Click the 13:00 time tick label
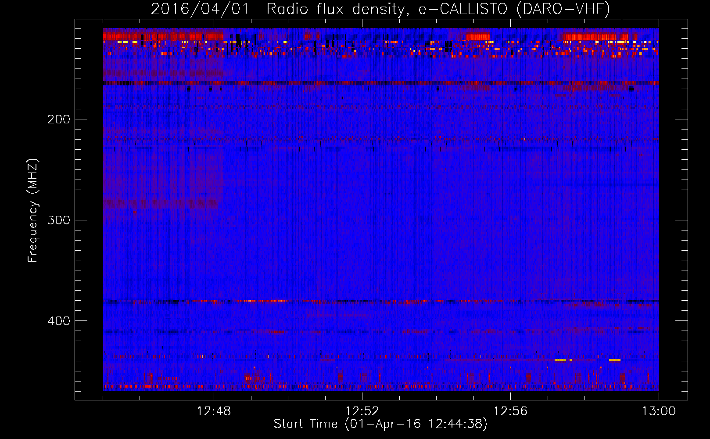Image resolution: width=710 pixels, height=439 pixels. (659, 411)
